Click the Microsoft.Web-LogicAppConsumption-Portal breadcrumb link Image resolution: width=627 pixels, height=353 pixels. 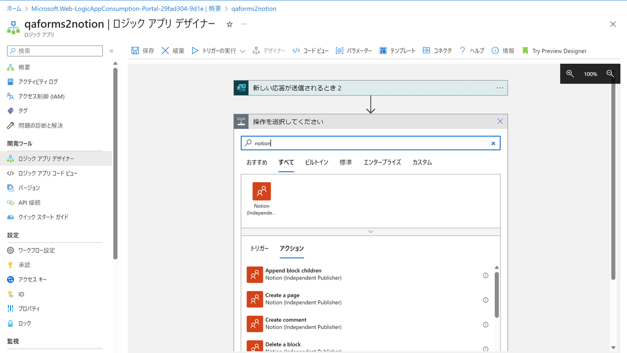tap(126, 9)
